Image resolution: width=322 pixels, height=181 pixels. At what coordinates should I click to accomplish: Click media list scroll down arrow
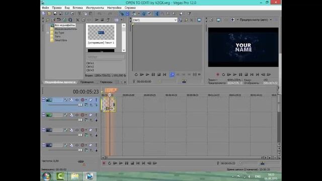coord(124,50)
